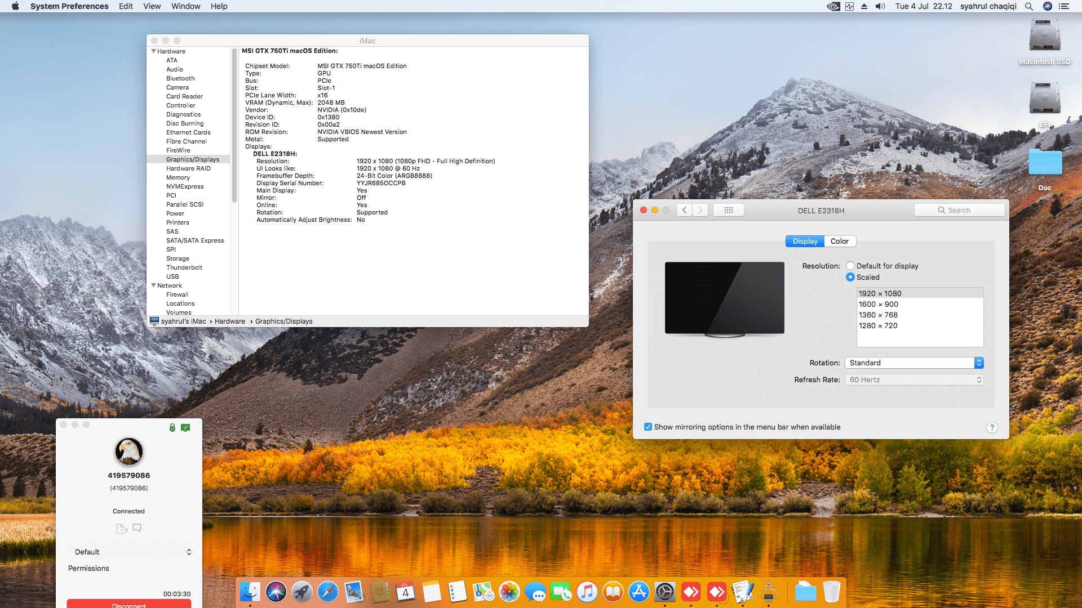
Task: Select the 1600 × 900 resolution
Action: click(879, 304)
